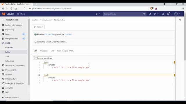The image size is (186, 104).
Task: Click the browser reload button
Action: (x=12, y=8)
